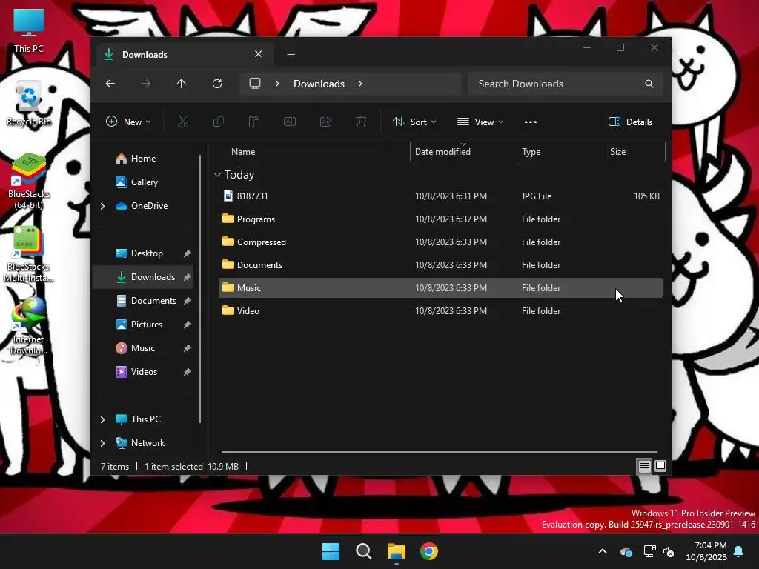Launch Google Chrome from the taskbar
This screenshot has height=569, width=759.
tap(429, 551)
